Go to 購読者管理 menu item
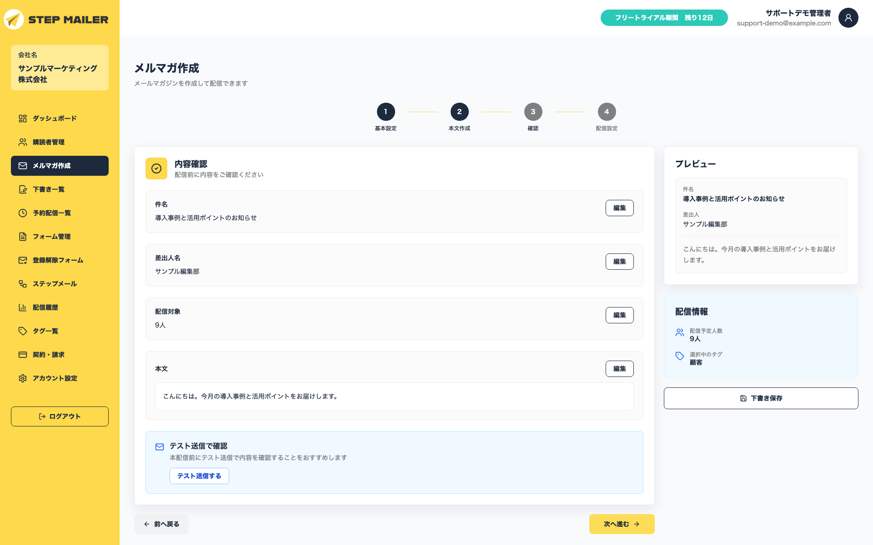Viewport: 873px width, 545px height. tap(60, 142)
